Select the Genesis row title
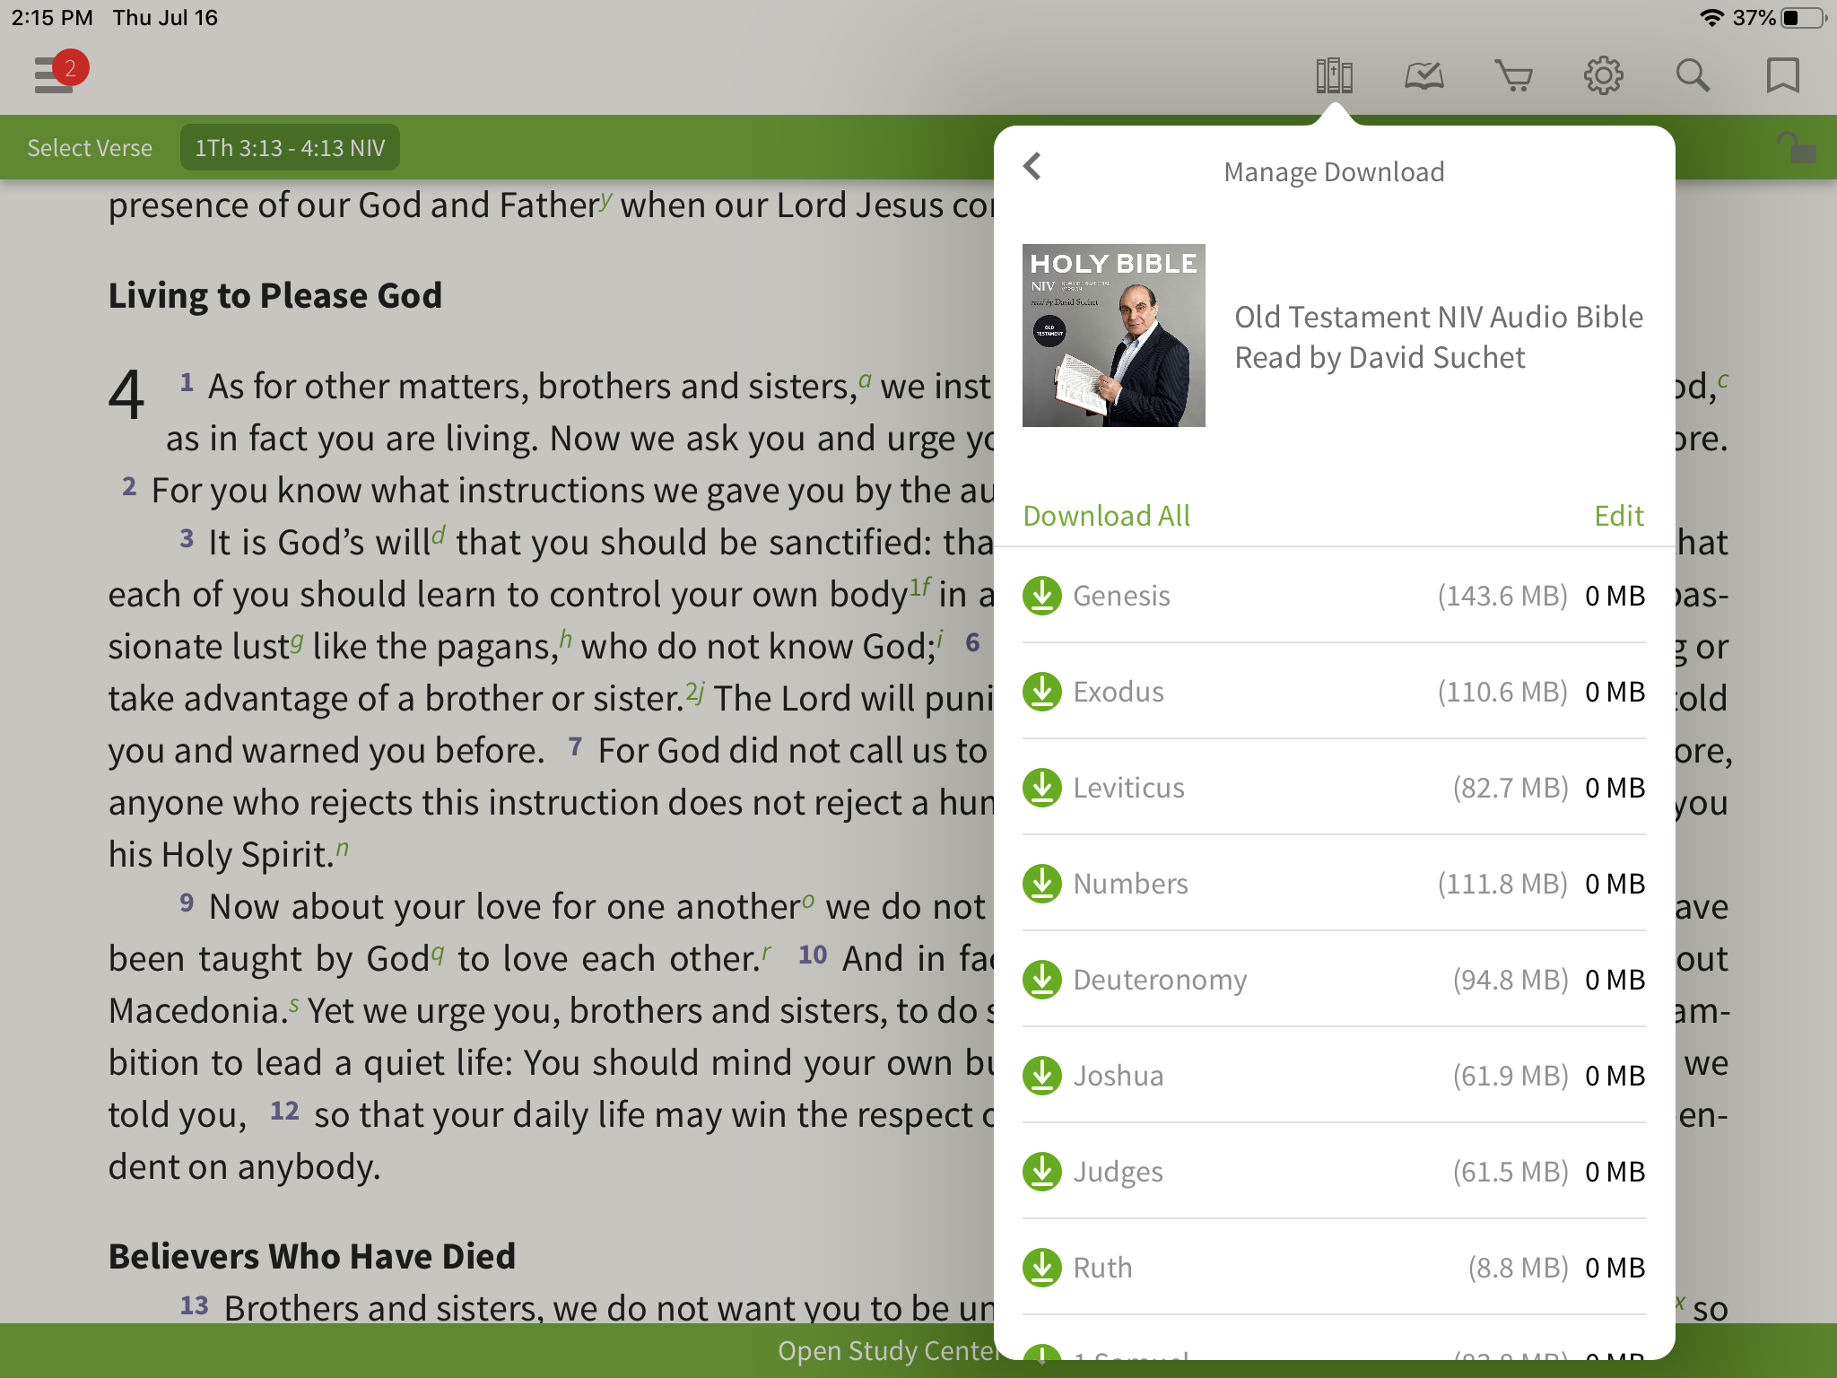 pos(1121,596)
